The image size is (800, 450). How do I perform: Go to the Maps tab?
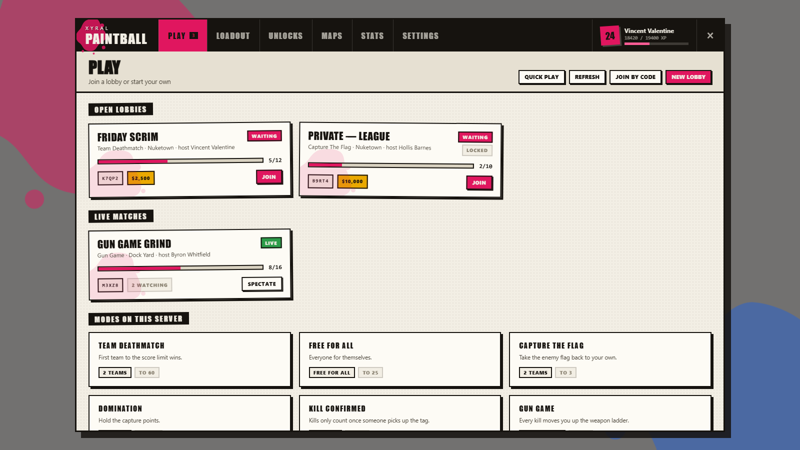332,35
